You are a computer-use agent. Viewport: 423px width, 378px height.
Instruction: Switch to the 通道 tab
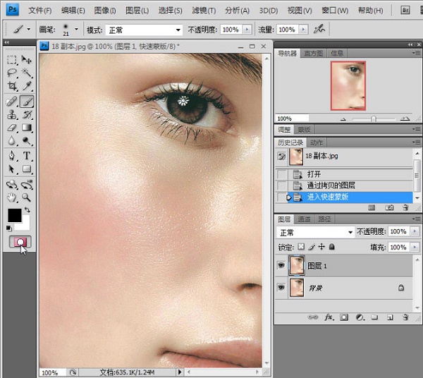click(304, 219)
